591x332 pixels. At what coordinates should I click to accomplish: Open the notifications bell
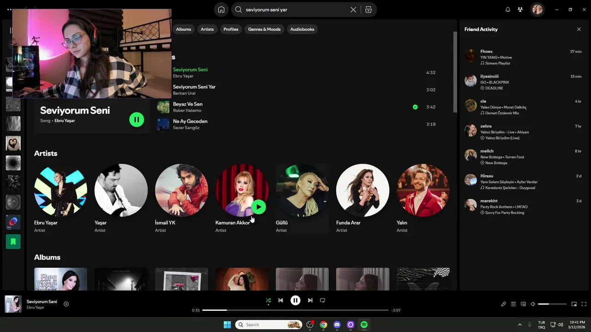[x=508, y=10]
